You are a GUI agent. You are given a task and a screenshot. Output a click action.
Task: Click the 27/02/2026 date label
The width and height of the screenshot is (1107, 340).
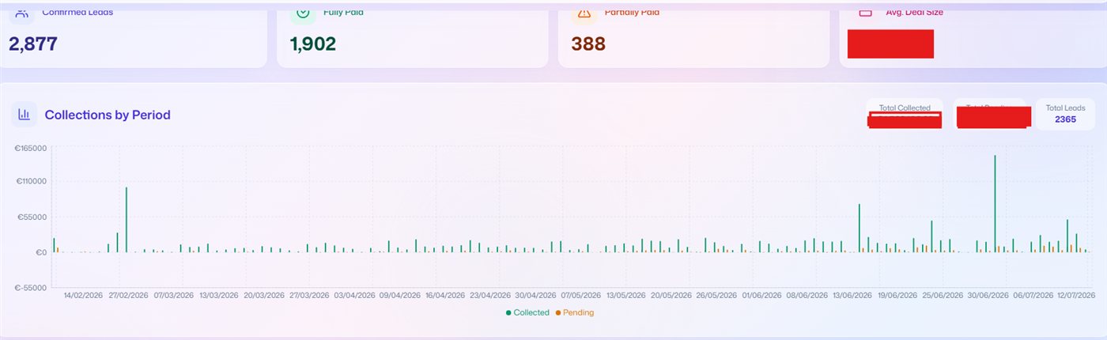(x=128, y=295)
